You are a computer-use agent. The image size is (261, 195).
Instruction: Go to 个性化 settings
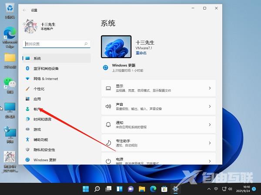pyautogui.click(x=57, y=89)
